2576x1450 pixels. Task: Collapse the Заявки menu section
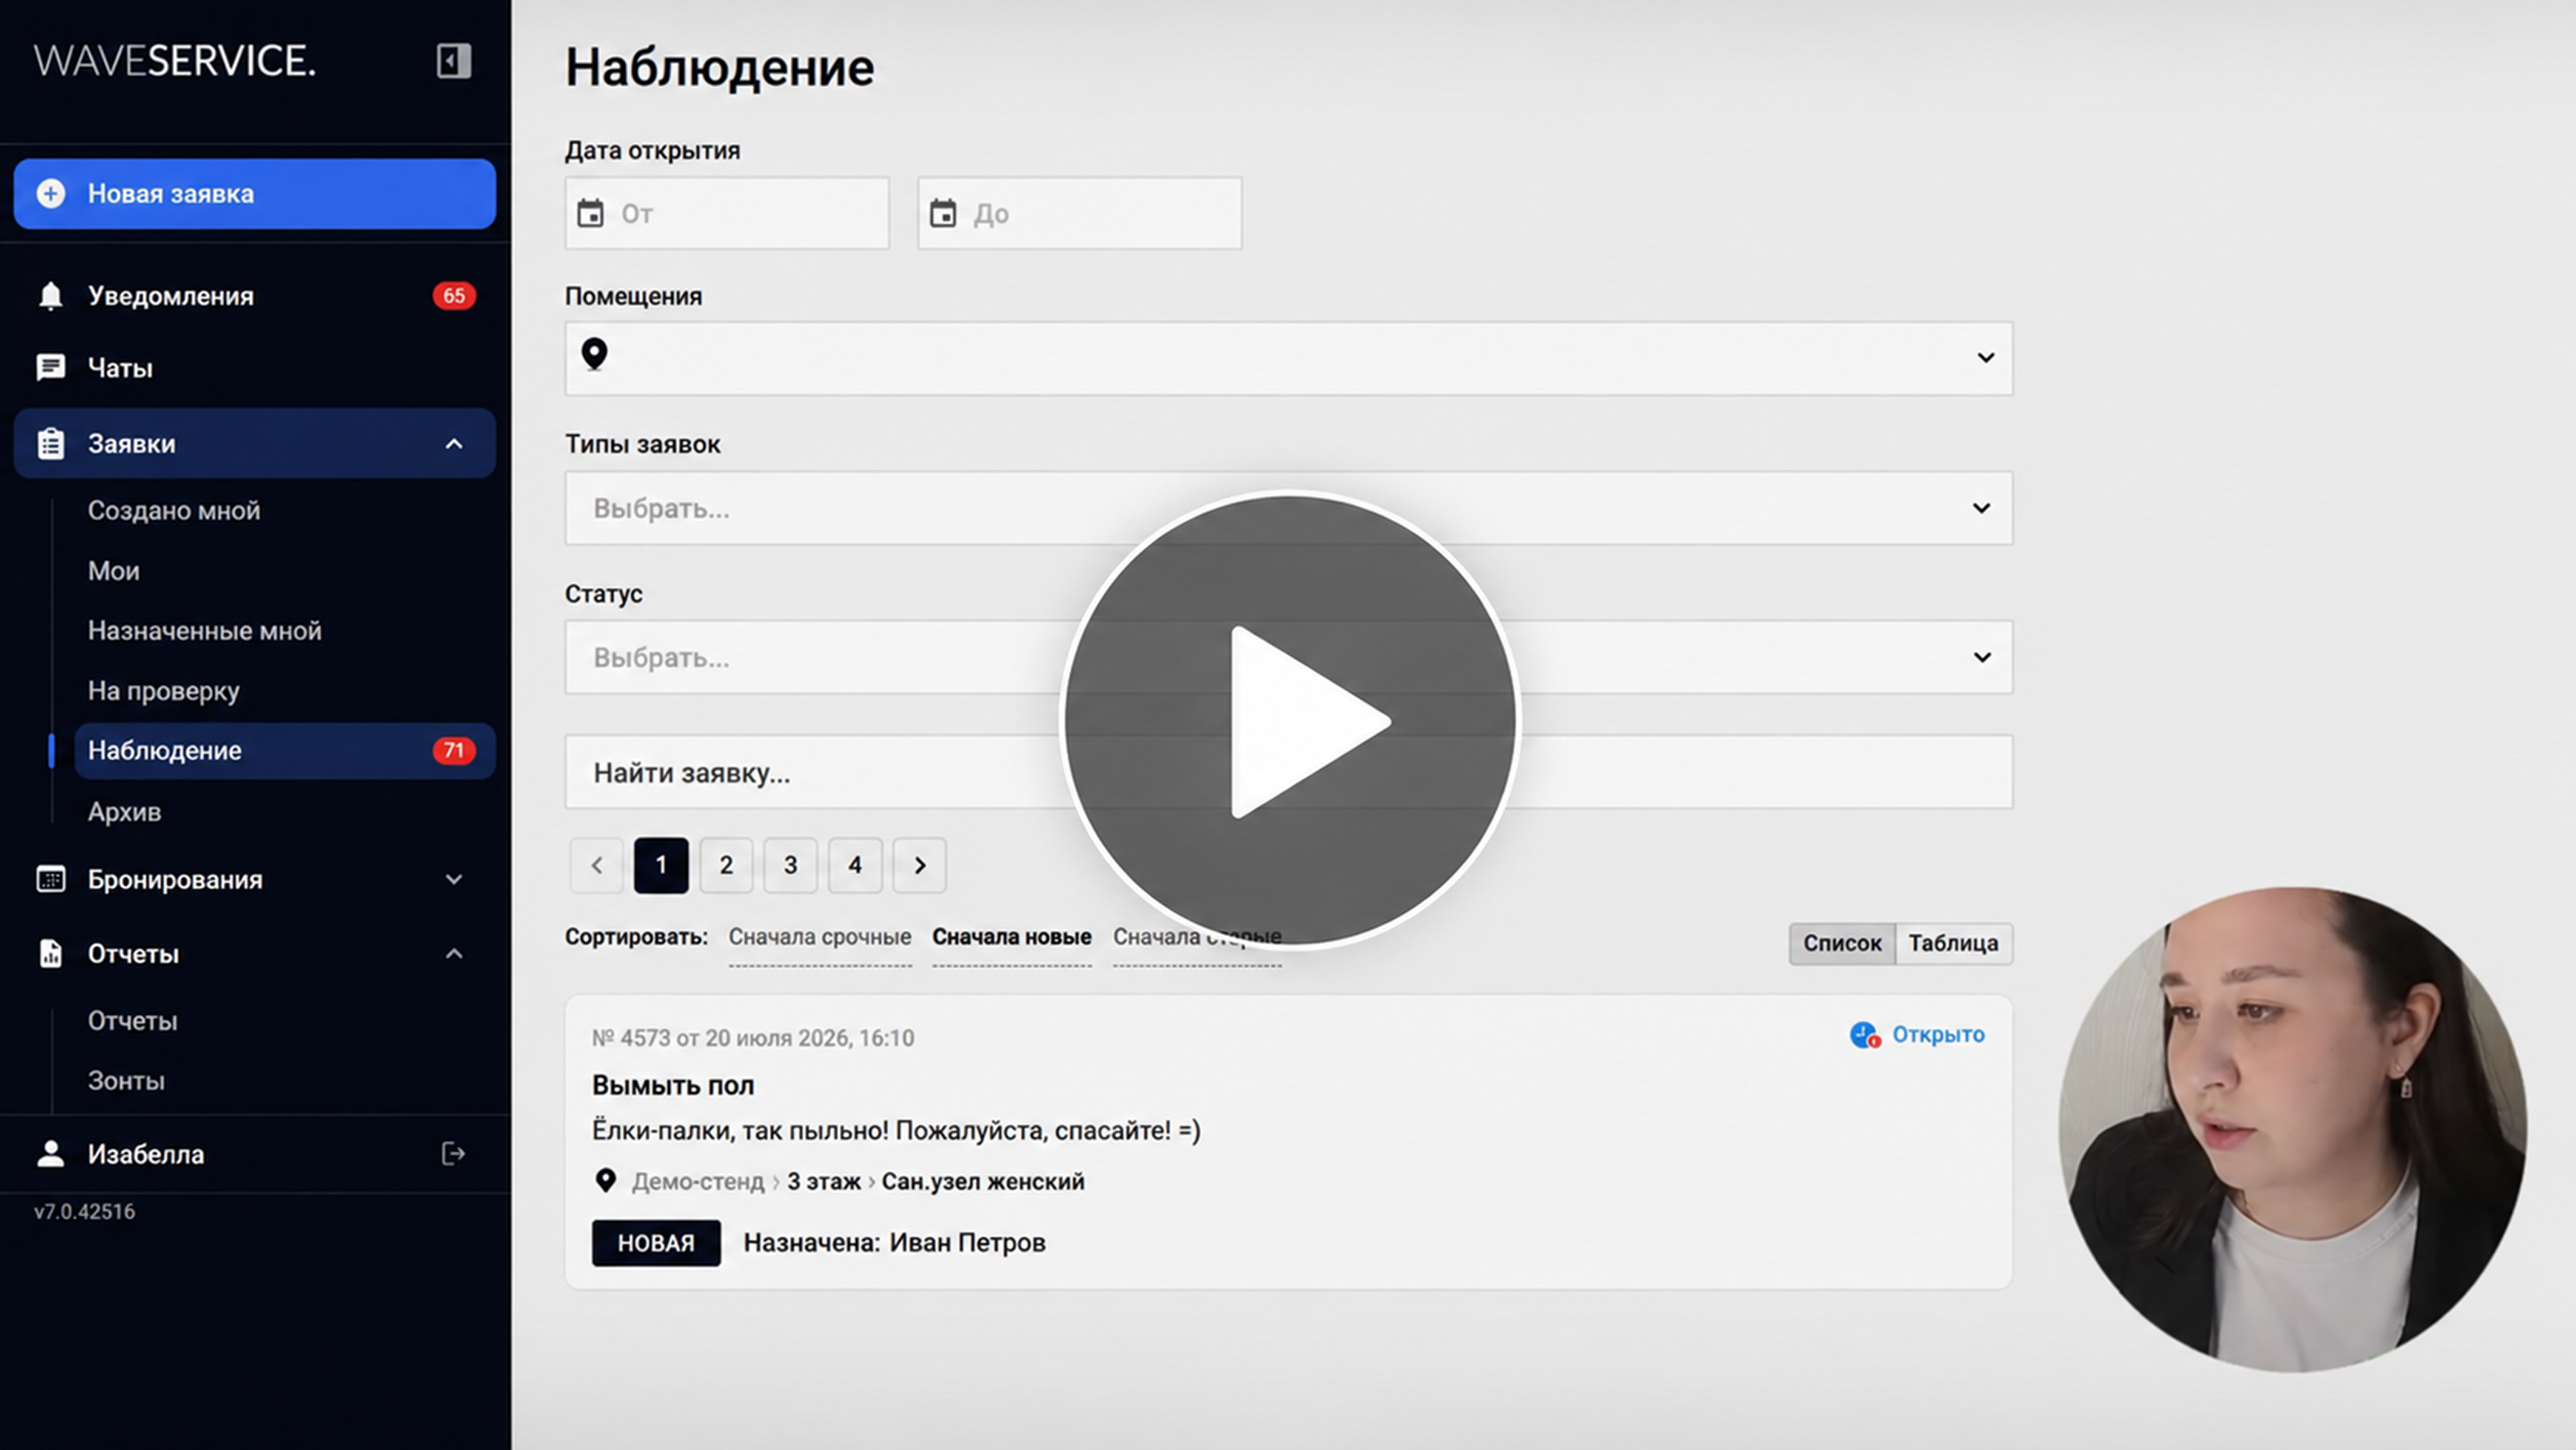pos(454,444)
